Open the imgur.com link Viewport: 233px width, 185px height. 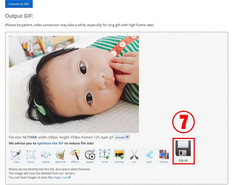[x=62, y=177]
